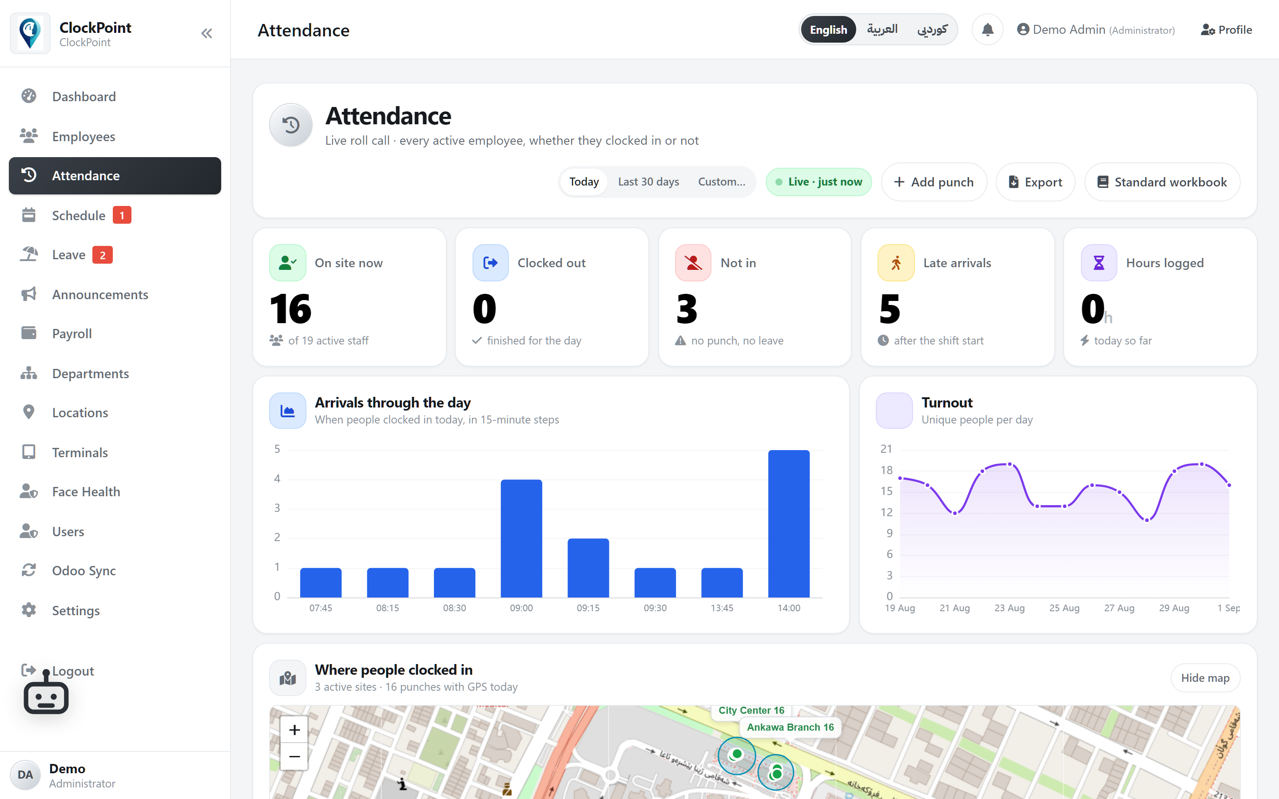Switch language to Arabic العربية
Image resolution: width=1279 pixels, height=799 pixels.
882,30
